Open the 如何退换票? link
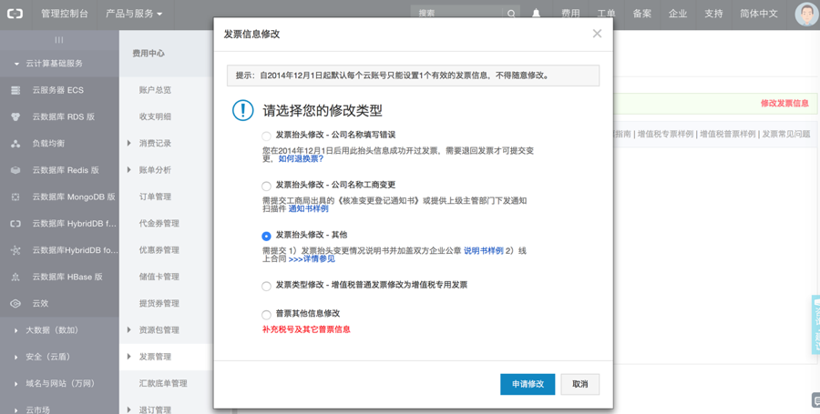This screenshot has height=414, width=820. [x=301, y=158]
